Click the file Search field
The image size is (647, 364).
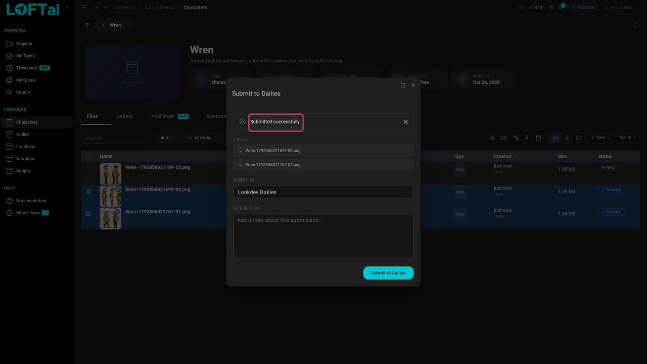pyautogui.click(x=116, y=138)
